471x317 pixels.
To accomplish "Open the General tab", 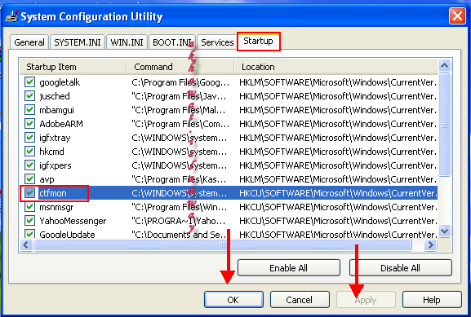I will 29,42.
